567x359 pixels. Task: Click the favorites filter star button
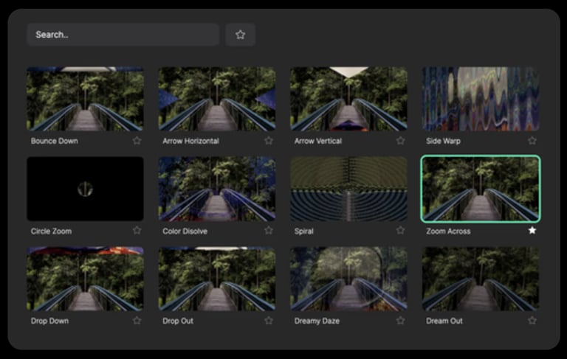240,35
